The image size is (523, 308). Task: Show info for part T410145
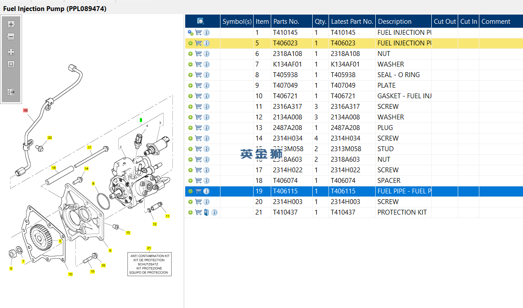tap(206, 33)
